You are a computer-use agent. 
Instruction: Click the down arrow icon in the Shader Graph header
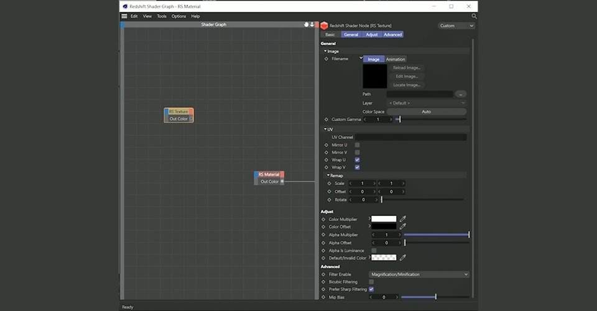pos(312,24)
